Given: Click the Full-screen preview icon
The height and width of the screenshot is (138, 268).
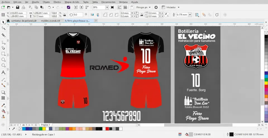Looking at the screenshot, I should (112, 7).
